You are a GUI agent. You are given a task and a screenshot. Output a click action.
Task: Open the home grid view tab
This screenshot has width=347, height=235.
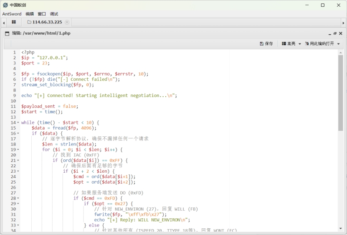[x=14, y=22]
